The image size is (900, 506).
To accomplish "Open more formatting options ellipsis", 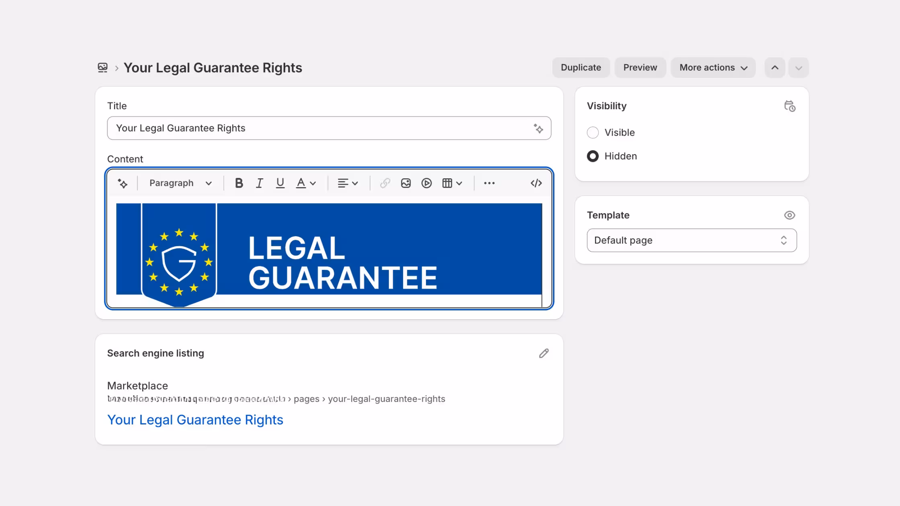I will (489, 183).
